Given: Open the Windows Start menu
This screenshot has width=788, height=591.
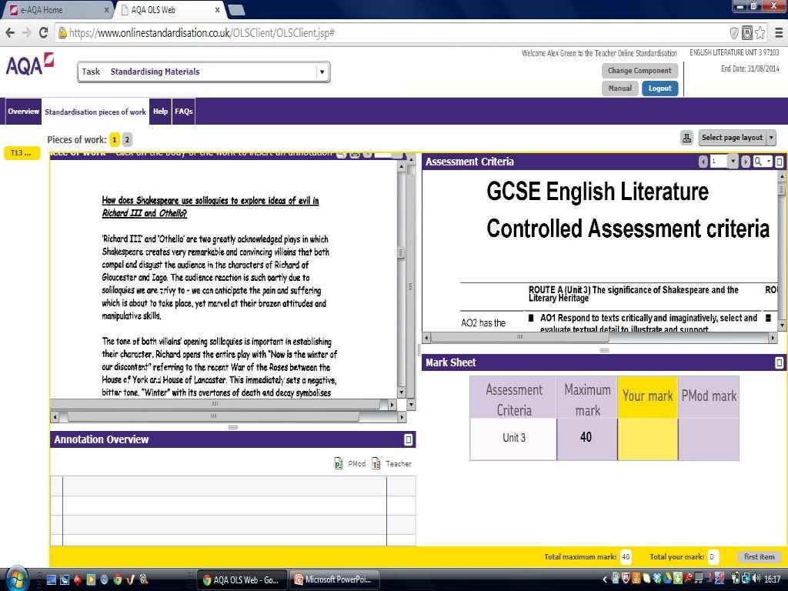Looking at the screenshot, I should 17,579.
